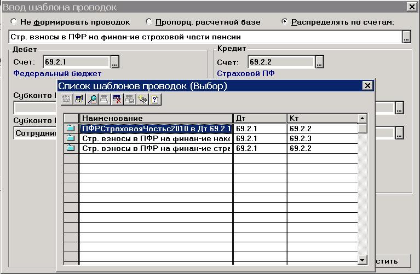Open Help via the question mark icon

point(155,100)
